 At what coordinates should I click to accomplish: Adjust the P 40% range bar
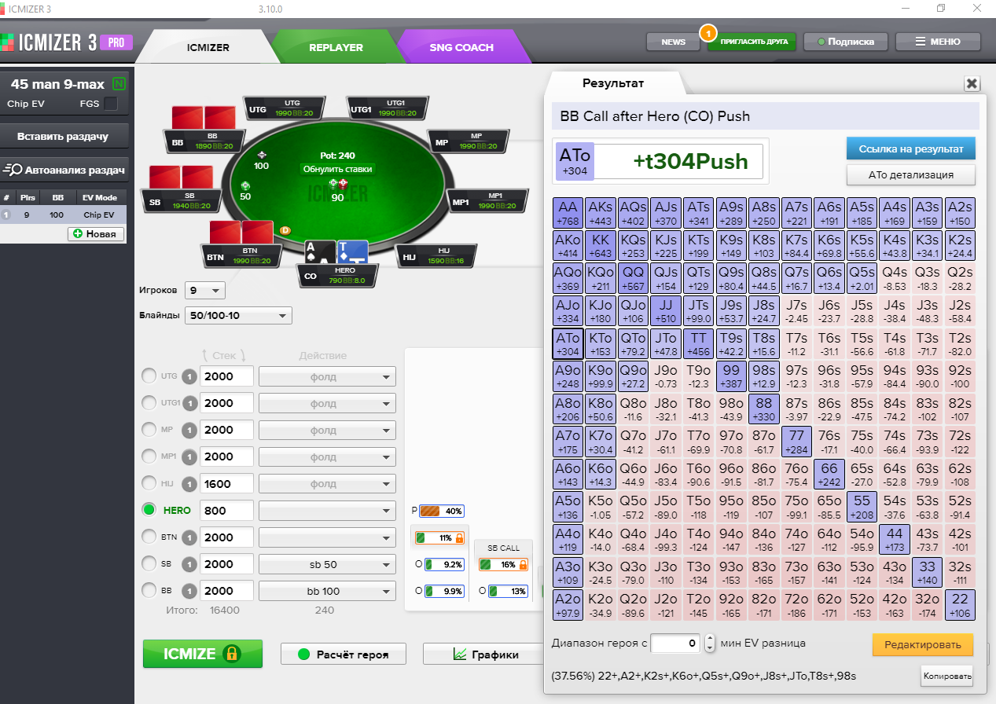442,511
